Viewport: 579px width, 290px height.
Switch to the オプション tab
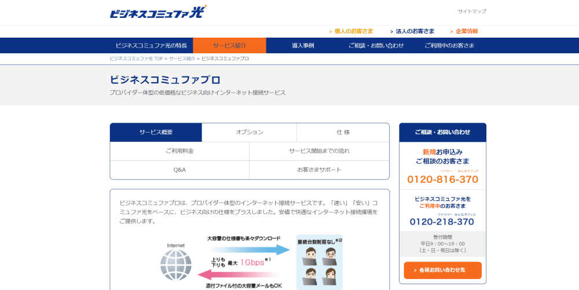[249, 132]
